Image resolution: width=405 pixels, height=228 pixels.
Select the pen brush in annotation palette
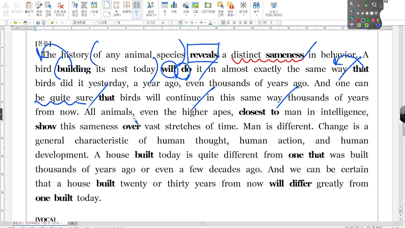359,4
